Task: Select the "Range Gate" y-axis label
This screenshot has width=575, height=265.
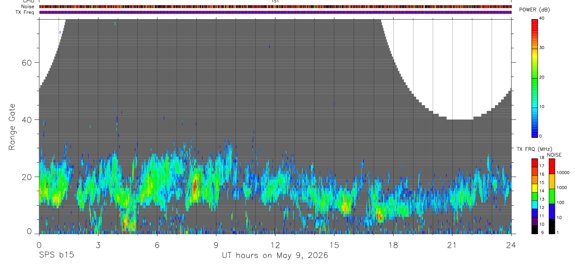Action: click(13, 127)
